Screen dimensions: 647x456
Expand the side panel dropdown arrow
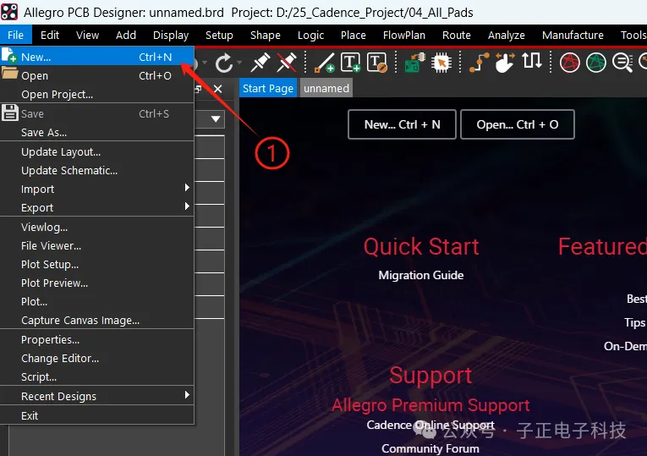pyautogui.click(x=216, y=119)
